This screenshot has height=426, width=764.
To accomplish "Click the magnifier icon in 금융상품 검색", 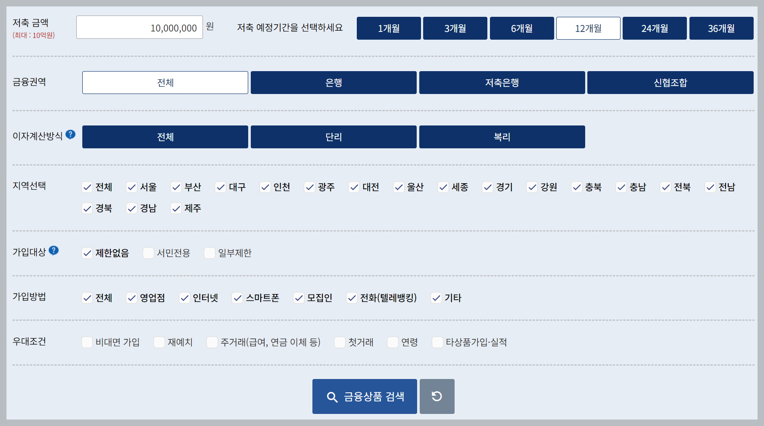I will tap(332, 396).
